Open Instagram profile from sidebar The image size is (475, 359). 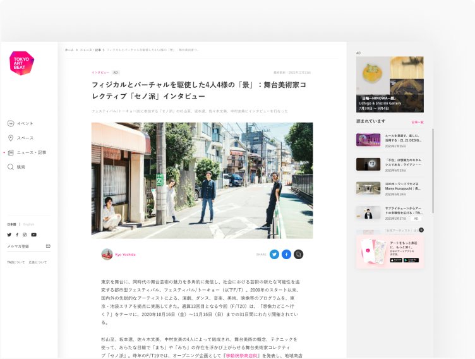tap(25, 234)
